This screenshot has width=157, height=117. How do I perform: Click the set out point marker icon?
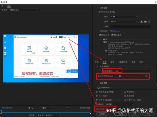tap(32, 108)
